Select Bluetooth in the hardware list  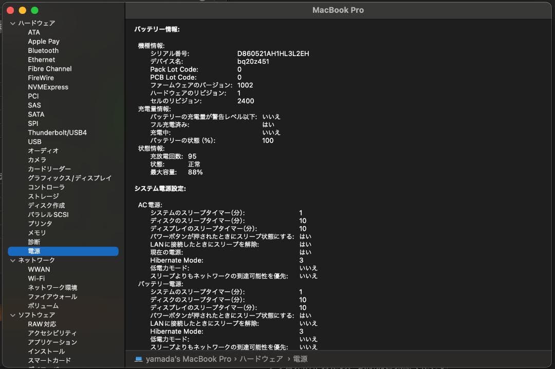(x=43, y=50)
